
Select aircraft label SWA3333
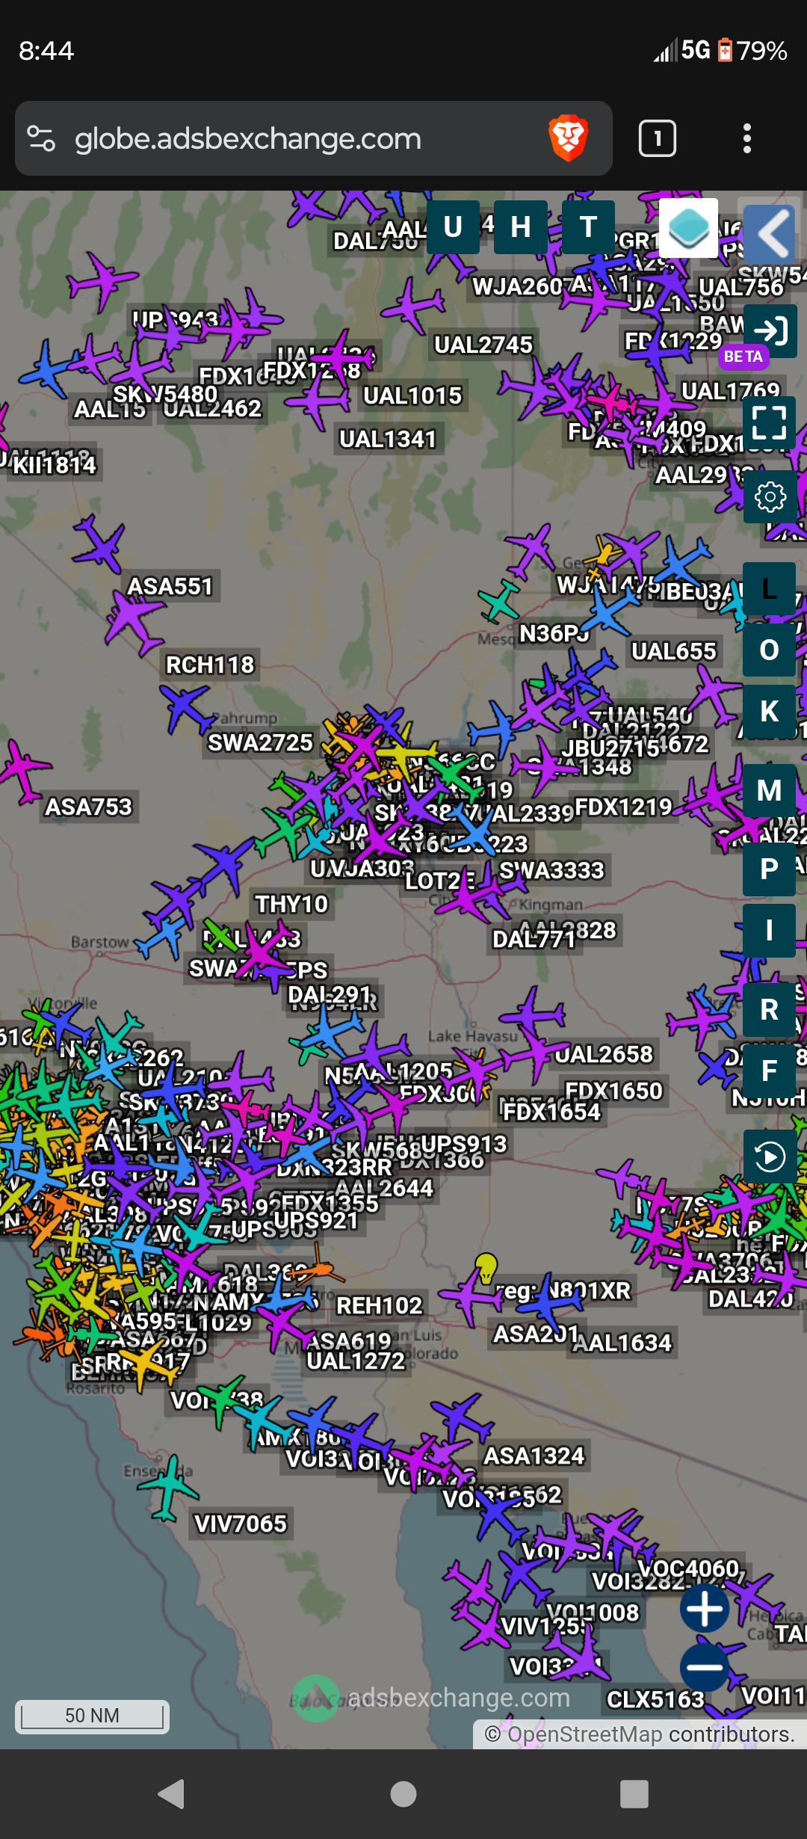[551, 870]
